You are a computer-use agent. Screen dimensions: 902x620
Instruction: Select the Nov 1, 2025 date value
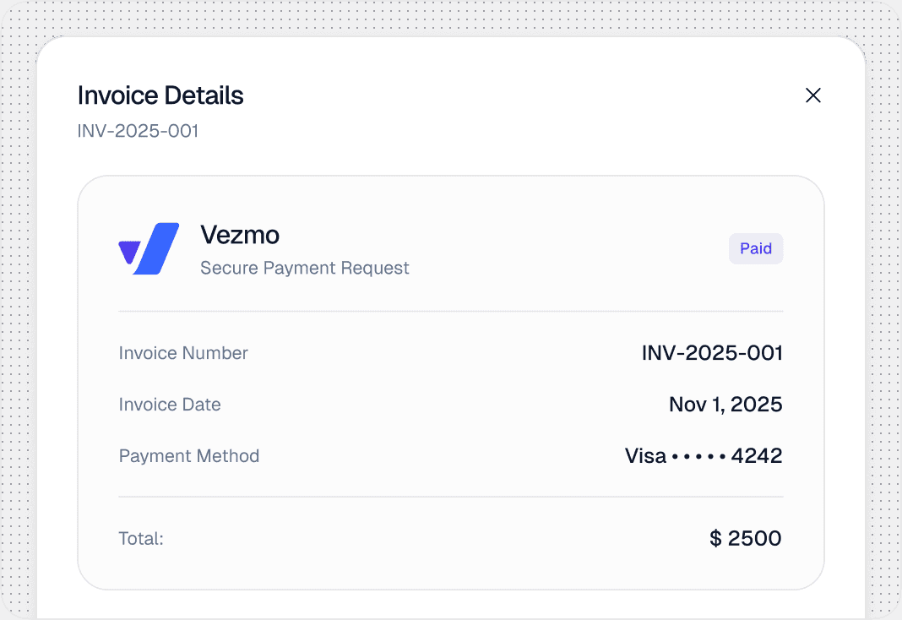click(x=725, y=405)
